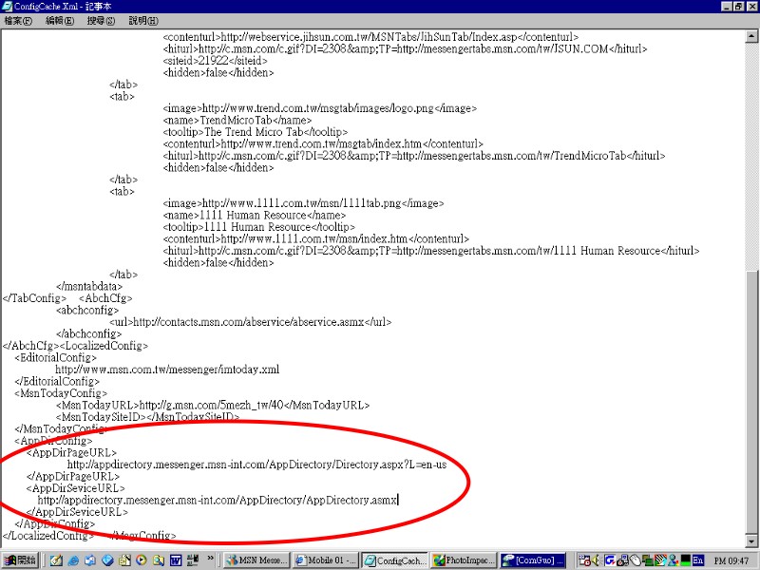
Task: Open the 說明(H) Help menu
Action: click(x=143, y=21)
